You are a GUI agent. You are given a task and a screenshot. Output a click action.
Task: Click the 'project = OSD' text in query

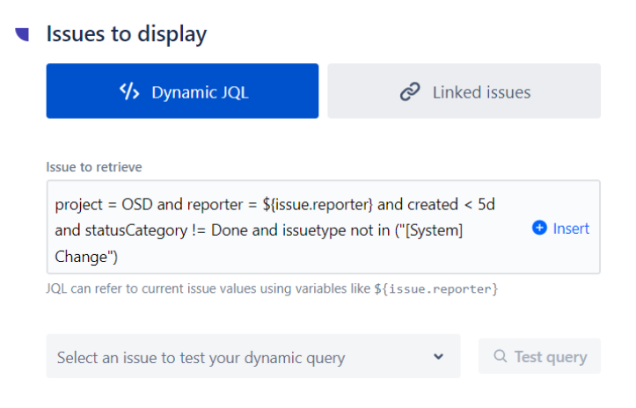(105, 205)
